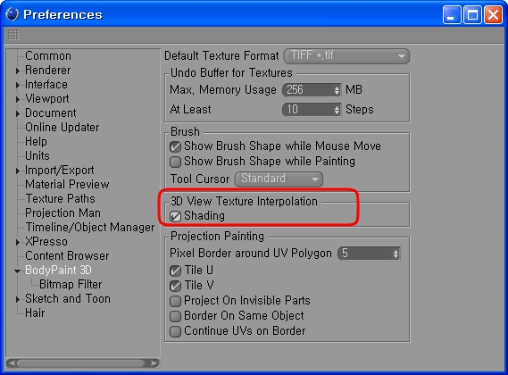Click the left arrow of horizontal scrollbar

pyautogui.click(x=12, y=363)
